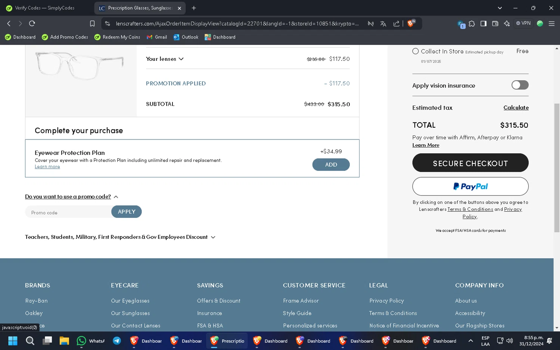Reload the LensCrafters page
This screenshot has width=560, height=350.
pos(32,24)
